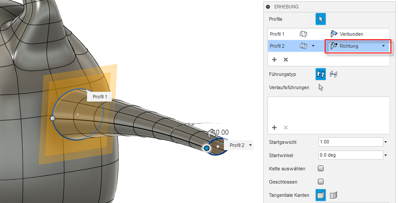Add a guide rail with plus button

274,128
